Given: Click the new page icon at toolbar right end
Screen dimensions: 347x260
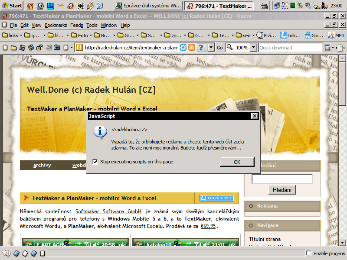Looking at the screenshot, I should [x=340, y=48].
